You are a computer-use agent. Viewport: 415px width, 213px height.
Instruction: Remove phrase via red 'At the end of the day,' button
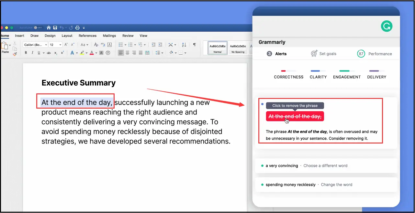tap(295, 116)
